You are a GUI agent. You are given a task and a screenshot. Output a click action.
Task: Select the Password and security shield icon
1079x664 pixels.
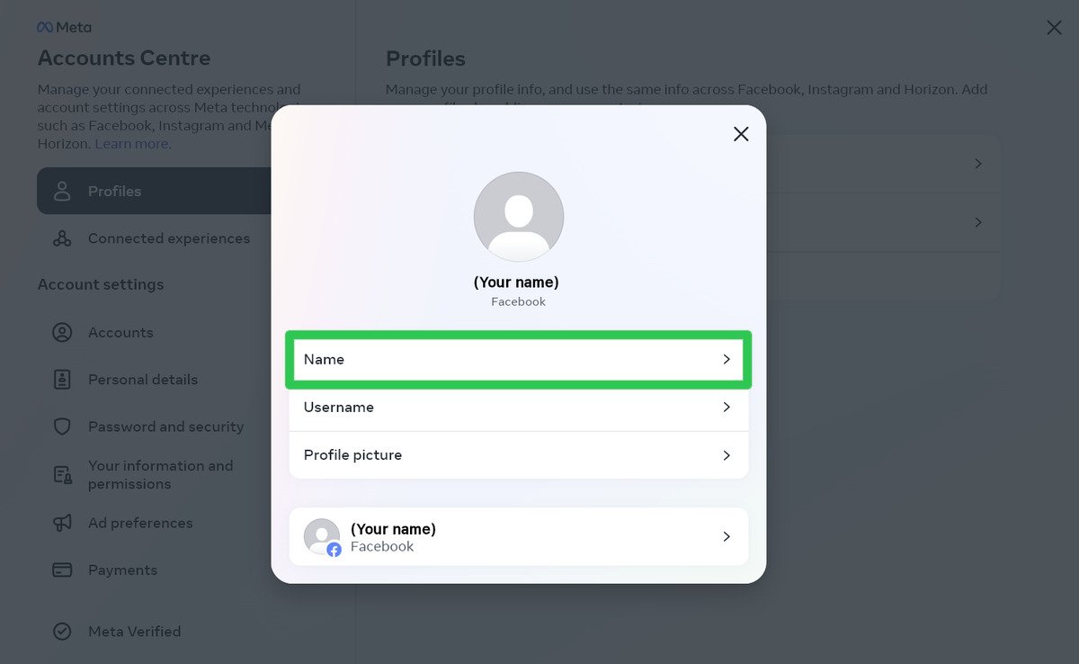[x=61, y=426]
